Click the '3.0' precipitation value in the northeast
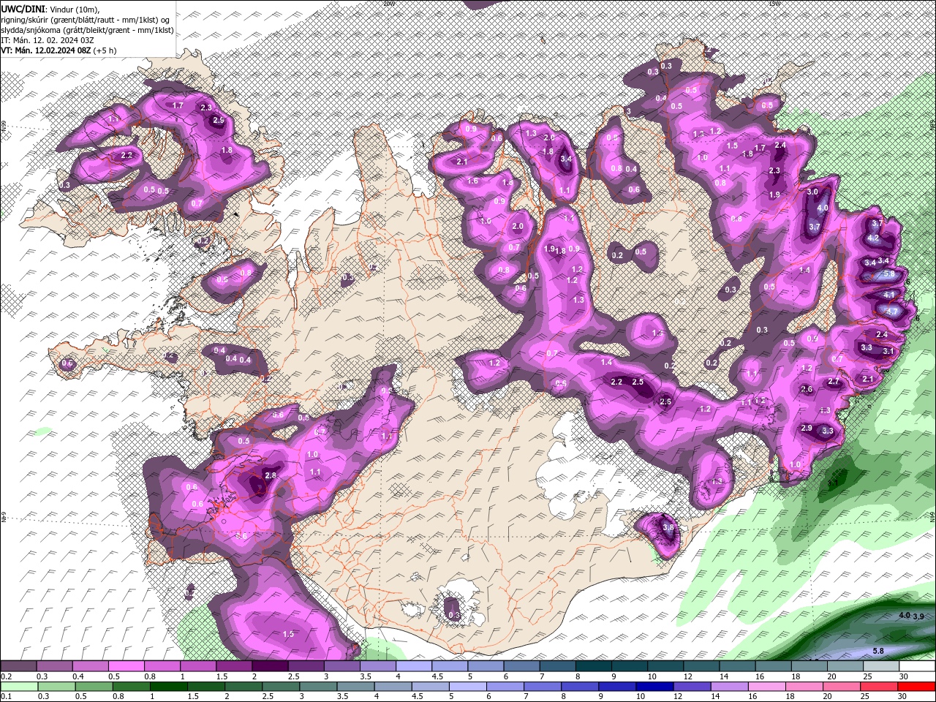 [x=812, y=192]
